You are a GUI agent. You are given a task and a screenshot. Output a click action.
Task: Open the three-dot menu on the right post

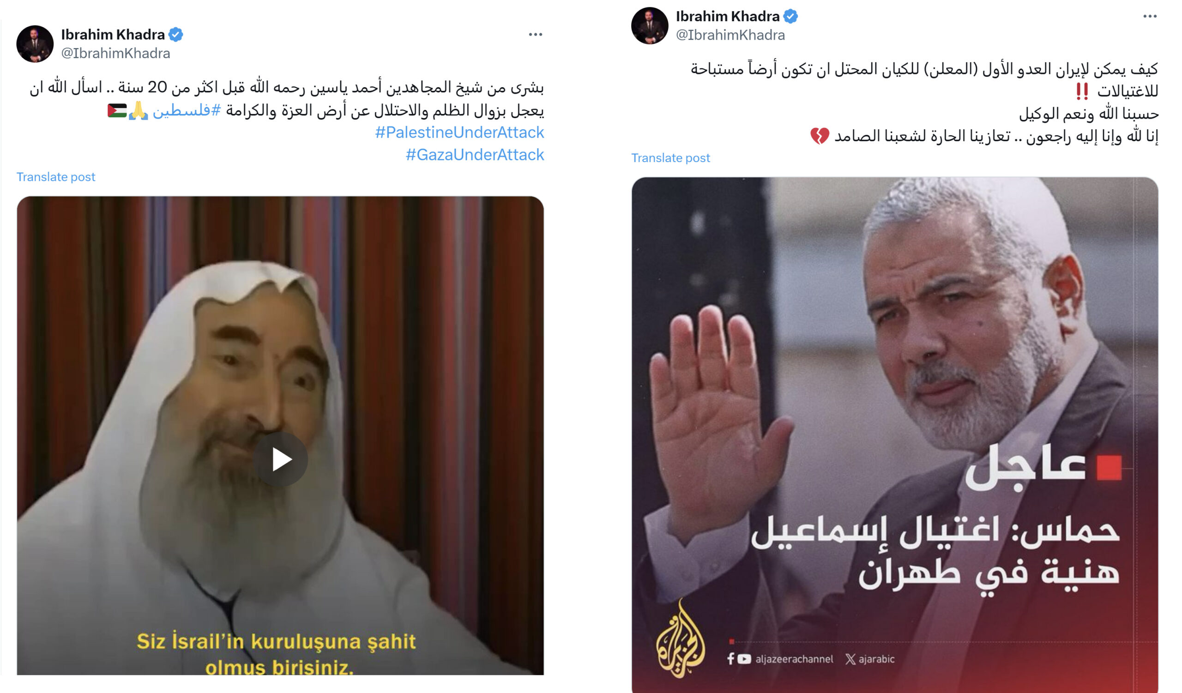click(x=1150, y=17)
